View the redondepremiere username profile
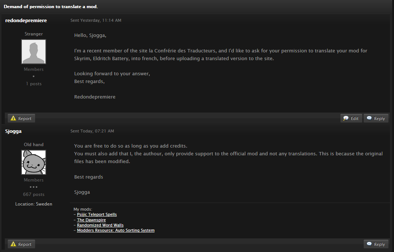The image size is (394, 252). pyautogui.click(x=26, y=20)
